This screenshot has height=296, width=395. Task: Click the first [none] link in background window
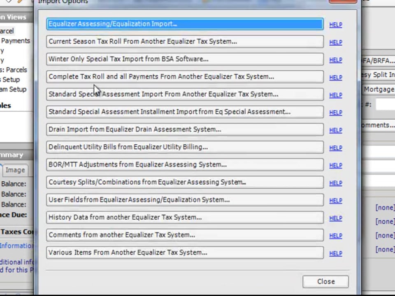[x=385, y=208]
